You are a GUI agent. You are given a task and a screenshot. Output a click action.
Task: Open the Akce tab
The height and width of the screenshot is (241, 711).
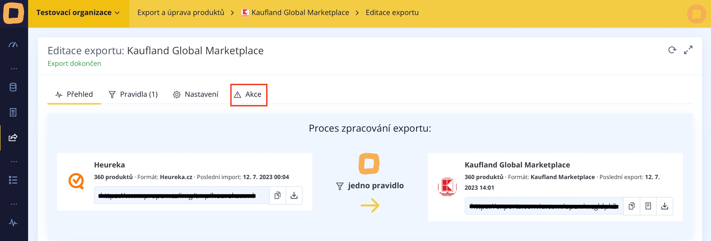[x=249, y=94]
